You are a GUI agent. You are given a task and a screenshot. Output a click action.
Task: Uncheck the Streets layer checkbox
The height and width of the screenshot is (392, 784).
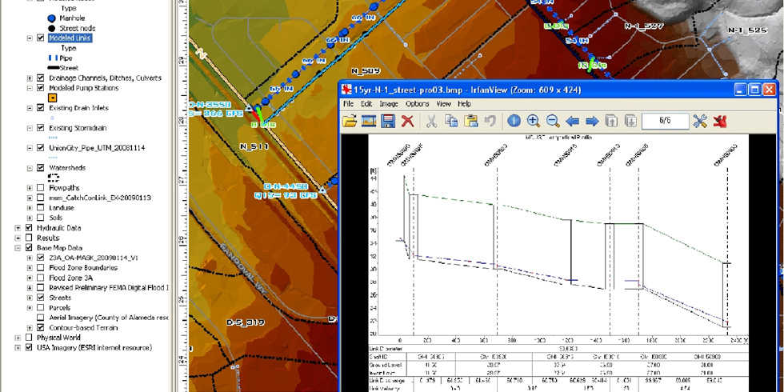click(41, 298)
